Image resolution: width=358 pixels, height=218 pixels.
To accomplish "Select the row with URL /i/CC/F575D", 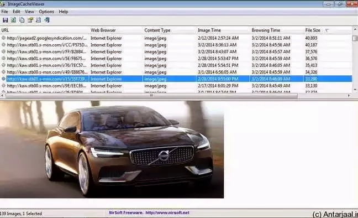I will coord(176,45).
